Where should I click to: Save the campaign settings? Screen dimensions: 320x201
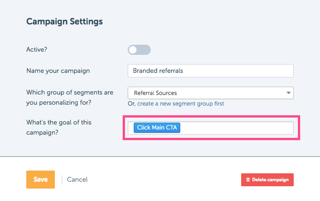coord(41,179)
